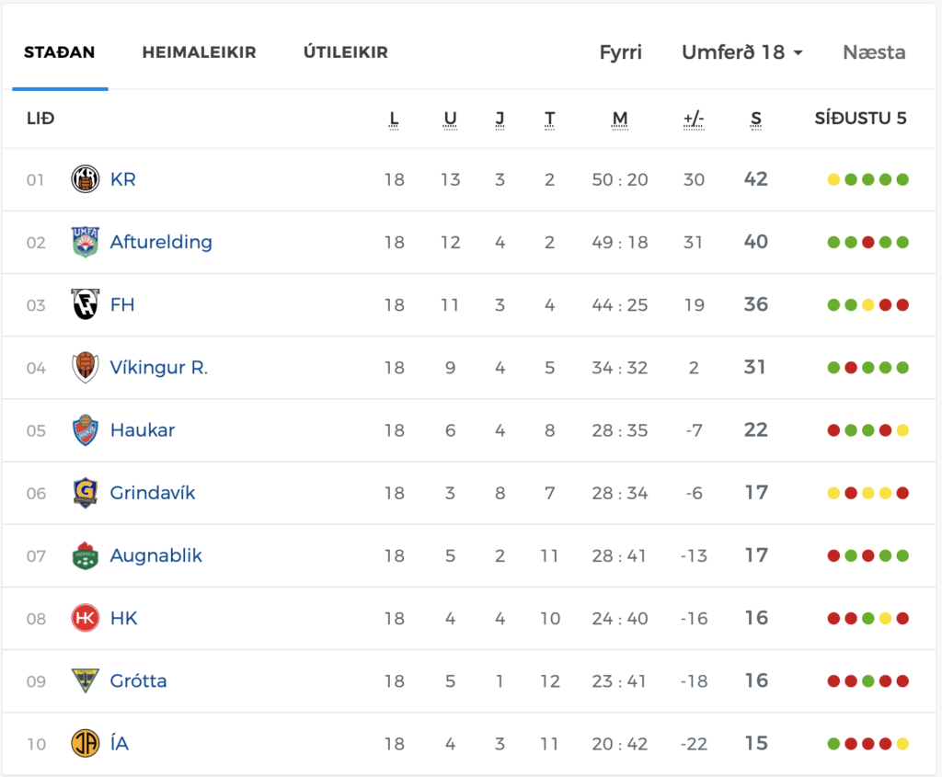Click the Víkingur R. club crest
942x777 pixels.
pyautogui.click(x=86, y=368)
